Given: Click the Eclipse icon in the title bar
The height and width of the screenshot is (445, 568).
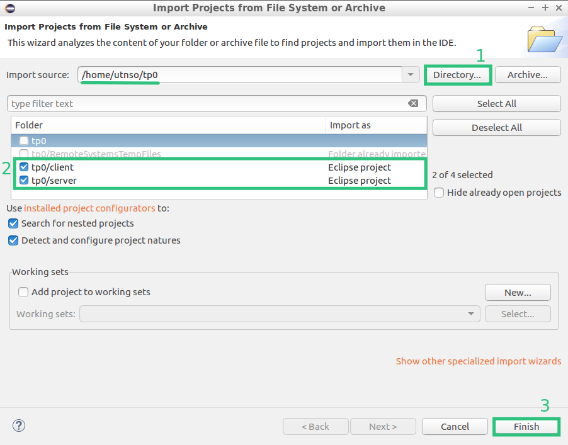Looking at the screenshot, I should (x=9, y=8).
